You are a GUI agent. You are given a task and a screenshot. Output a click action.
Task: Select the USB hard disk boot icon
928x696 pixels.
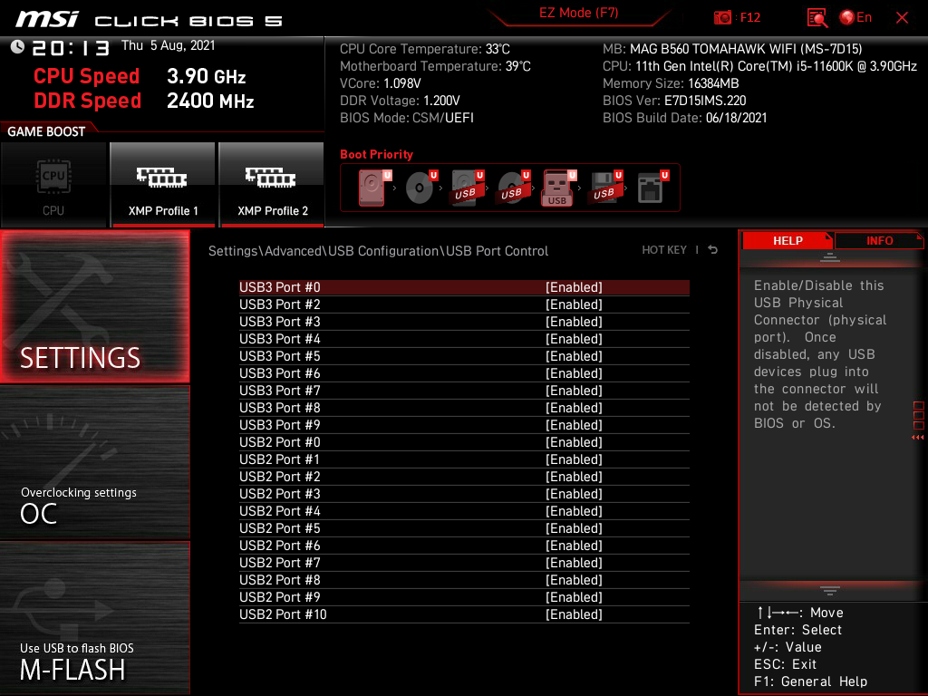click(467, 188)
